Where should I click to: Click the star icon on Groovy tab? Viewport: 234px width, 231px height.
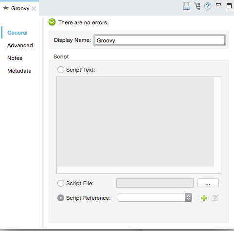point(6,8)
